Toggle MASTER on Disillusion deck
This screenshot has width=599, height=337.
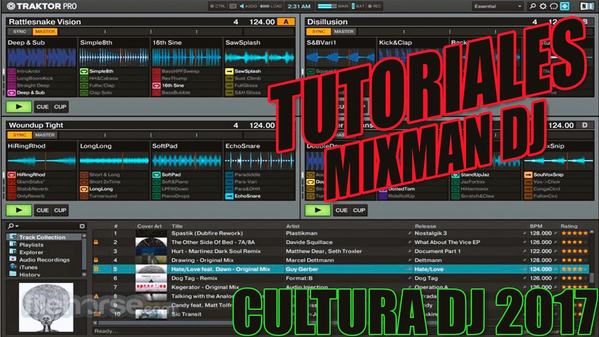point(344,31)
